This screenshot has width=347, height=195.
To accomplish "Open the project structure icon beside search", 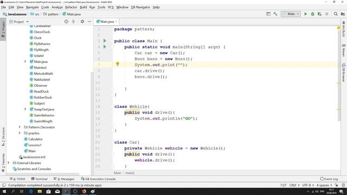I will [343, 14].
